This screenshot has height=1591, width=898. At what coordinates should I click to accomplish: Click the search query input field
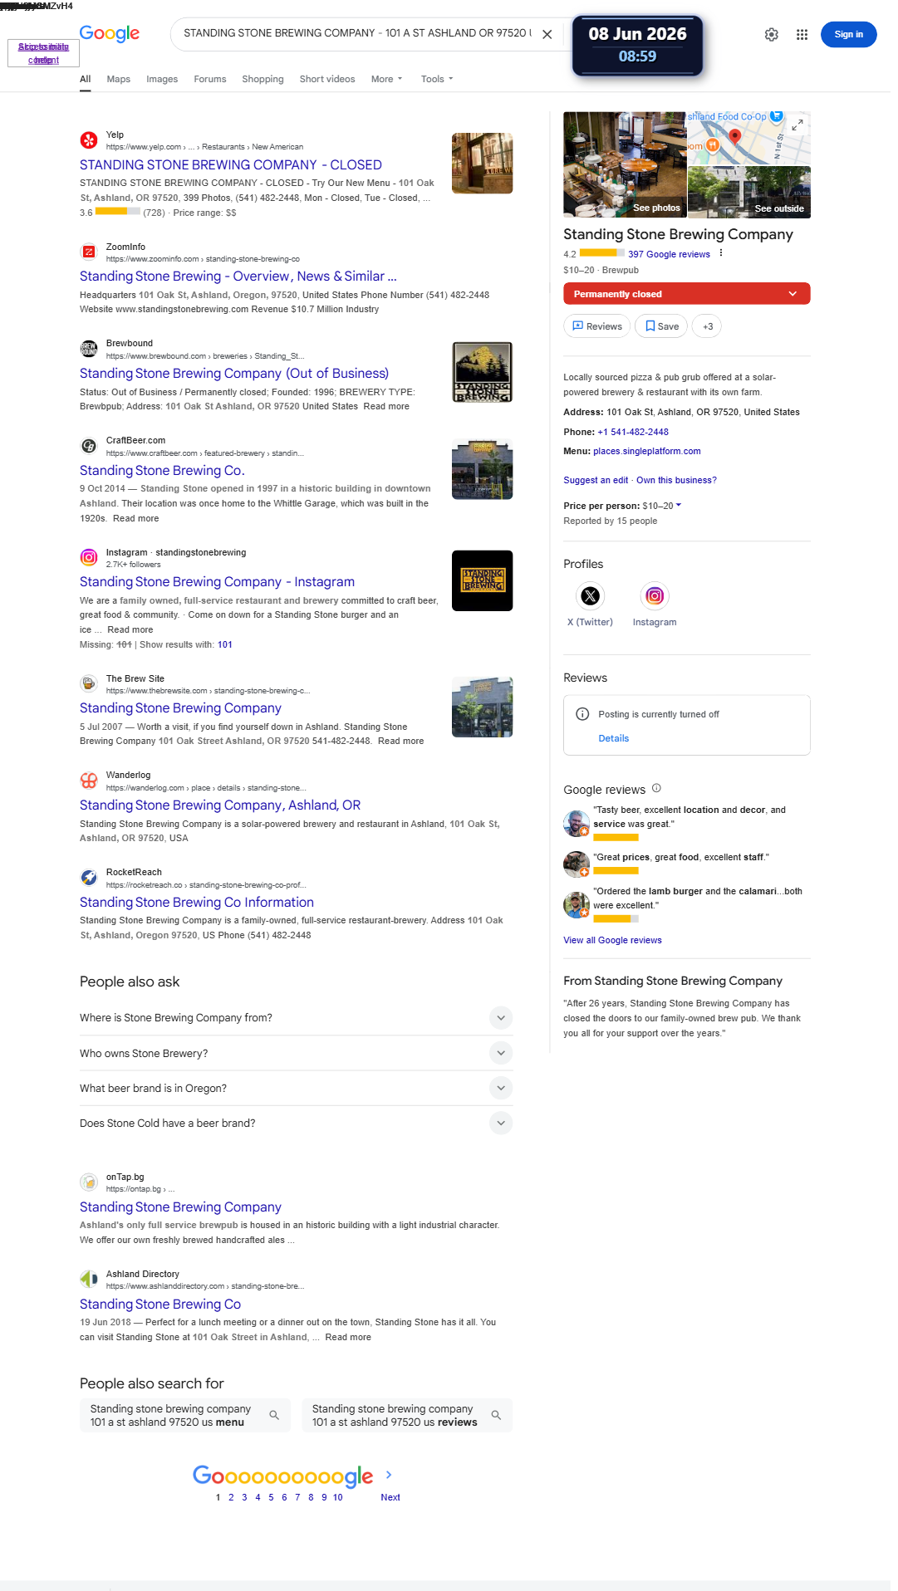(357, 33)
